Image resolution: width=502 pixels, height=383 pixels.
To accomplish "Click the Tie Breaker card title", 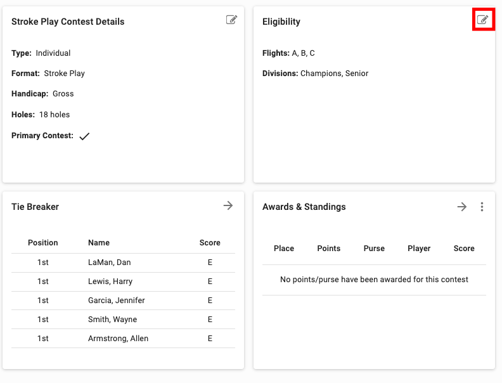I will point(35,207).
